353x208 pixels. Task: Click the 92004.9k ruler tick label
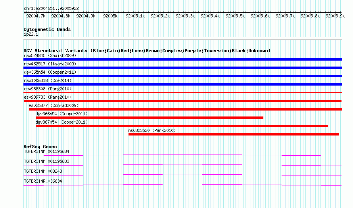86,16
